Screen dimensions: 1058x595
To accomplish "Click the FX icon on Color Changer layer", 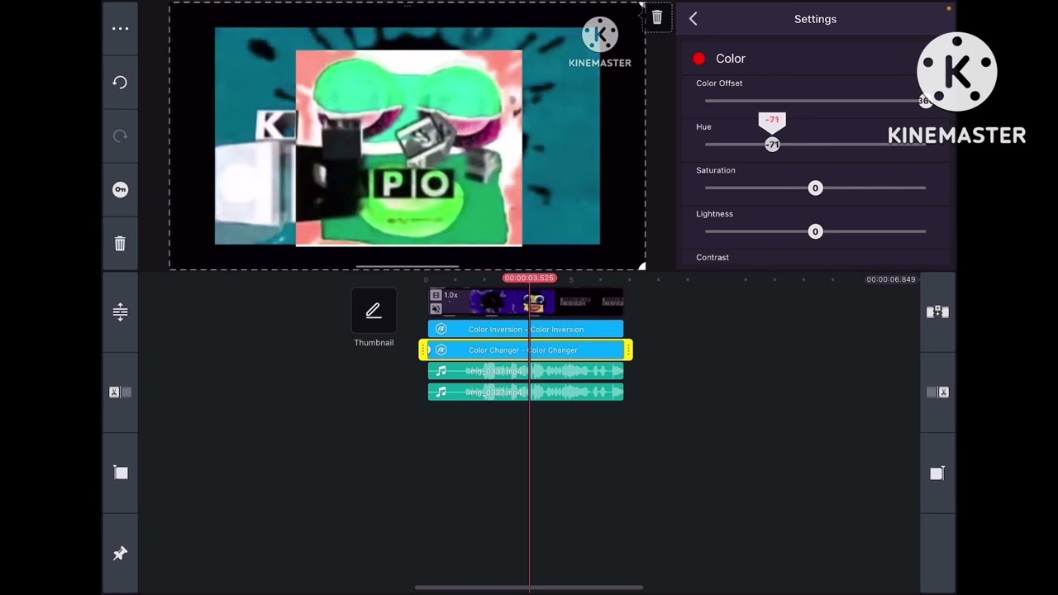I will (441, 350).
